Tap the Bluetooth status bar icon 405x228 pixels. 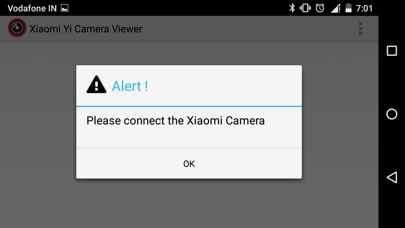point(292,8)
